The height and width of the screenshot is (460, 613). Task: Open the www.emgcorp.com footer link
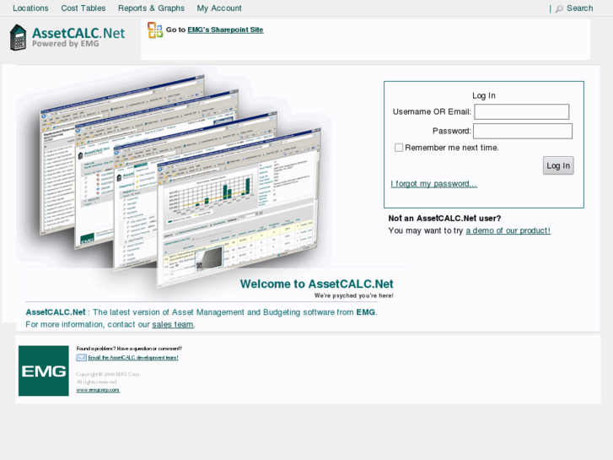[x=98, y=390]
